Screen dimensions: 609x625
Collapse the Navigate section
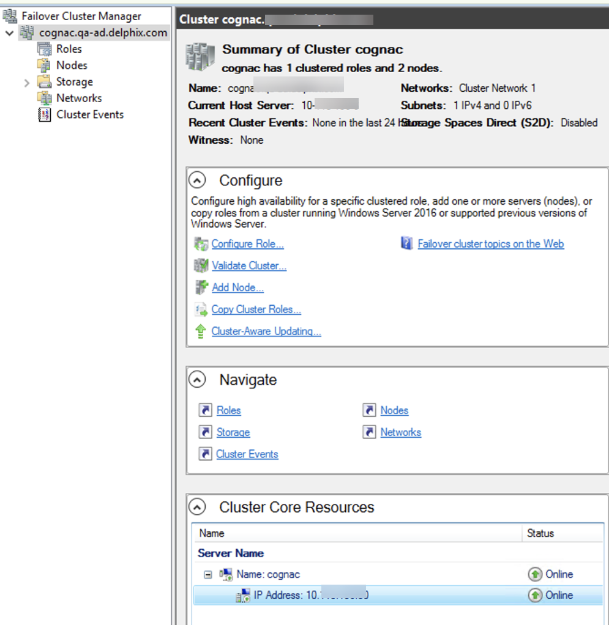[x=197, y=380]
